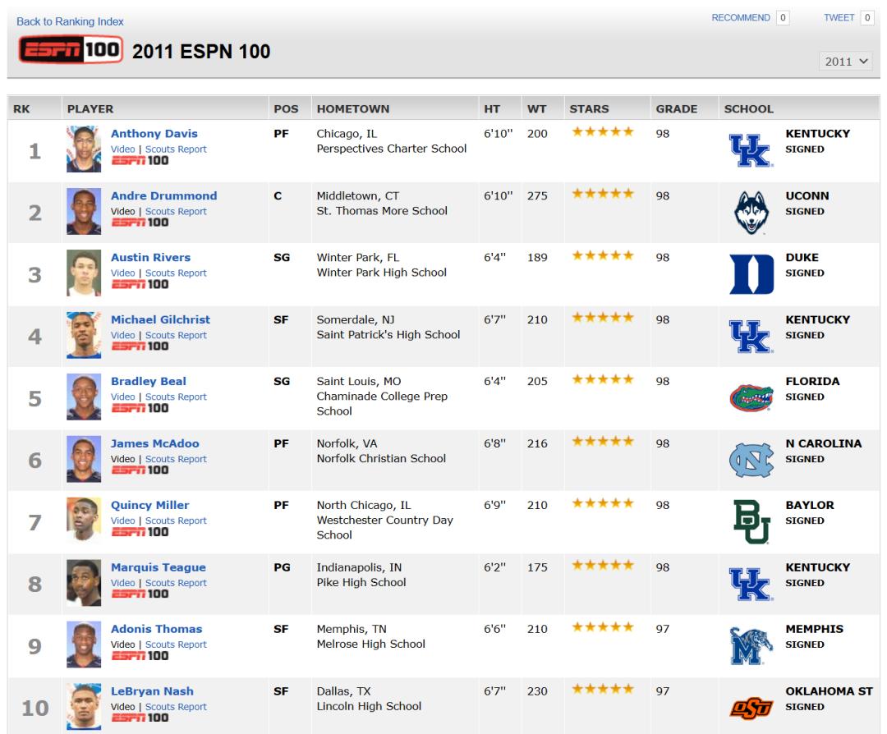887x734 pixels.
Task: Open Anthony Davis player page
Action: click(x=154, y=134)
